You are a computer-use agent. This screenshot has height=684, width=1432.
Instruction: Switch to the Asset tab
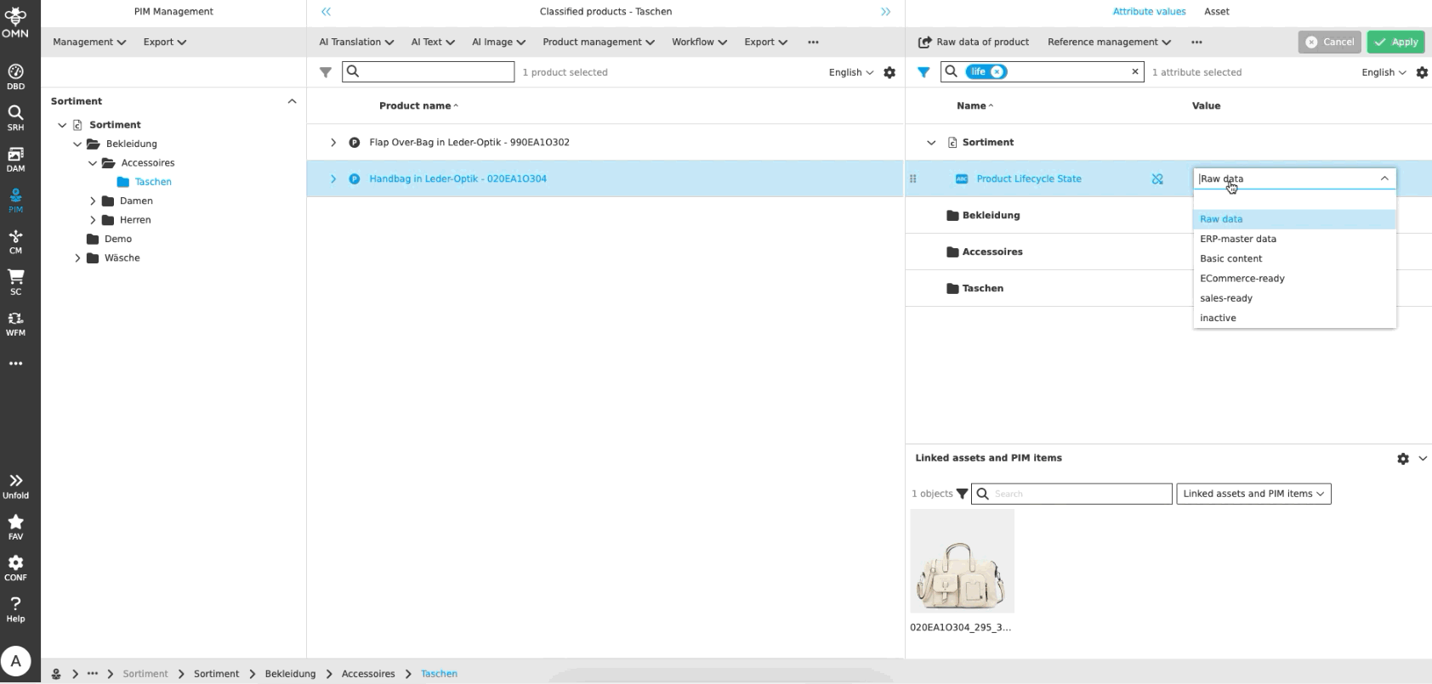(x=1216, y=12)
